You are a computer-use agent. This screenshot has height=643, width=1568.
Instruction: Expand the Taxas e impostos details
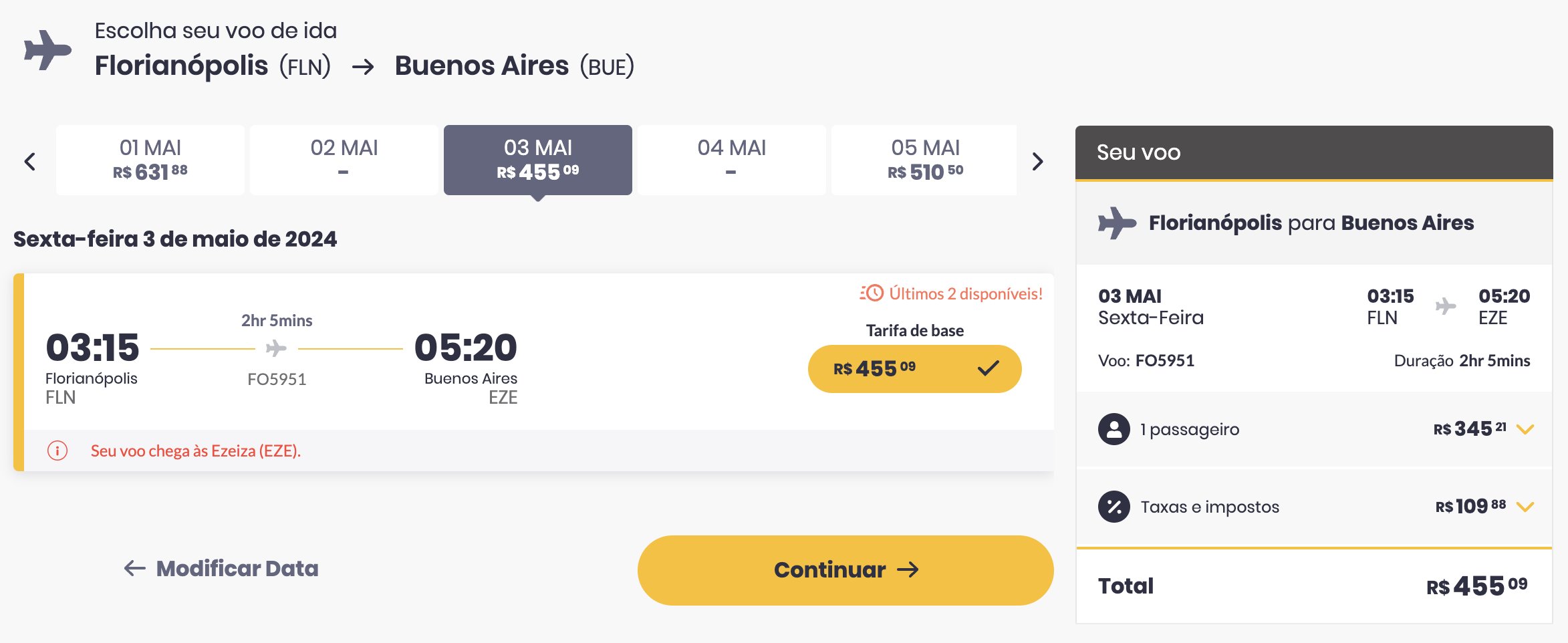[x=1525, y=507]
